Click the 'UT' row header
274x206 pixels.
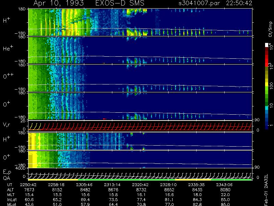point(10,185)
